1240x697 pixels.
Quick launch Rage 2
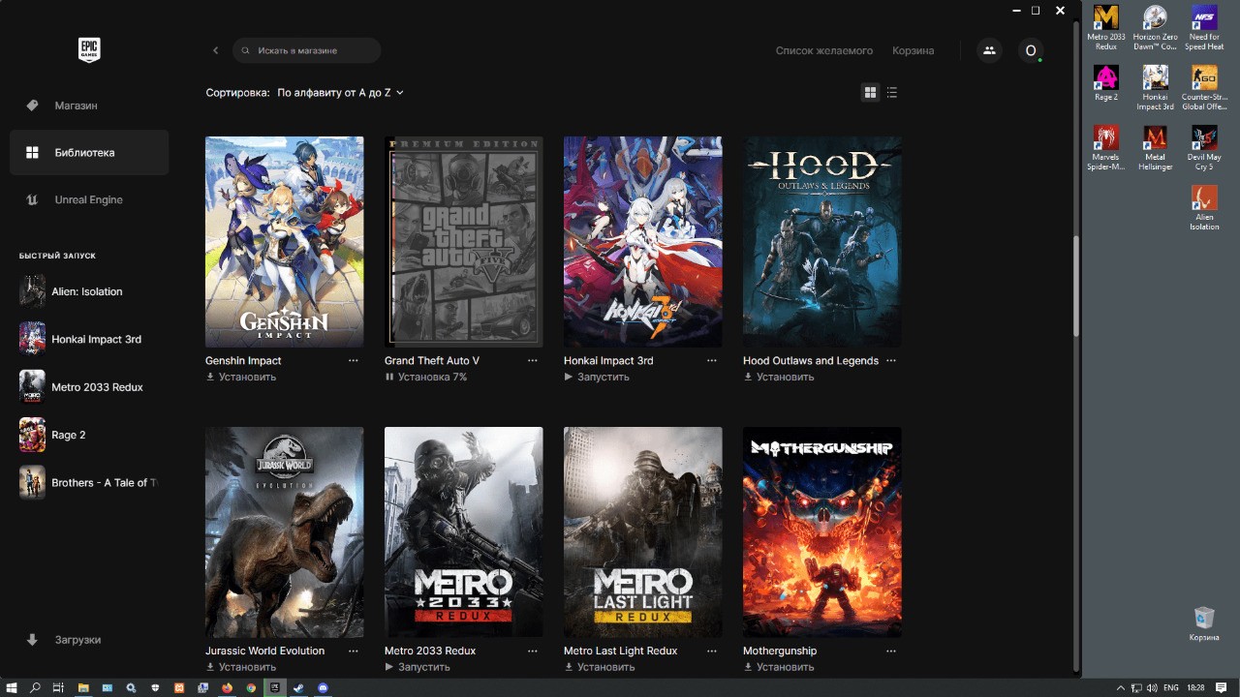point(89,435)
